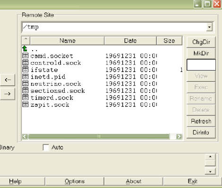Open the Help button at bottom
The width and height of the screenshot is (222, 188).
pos(15,181)
